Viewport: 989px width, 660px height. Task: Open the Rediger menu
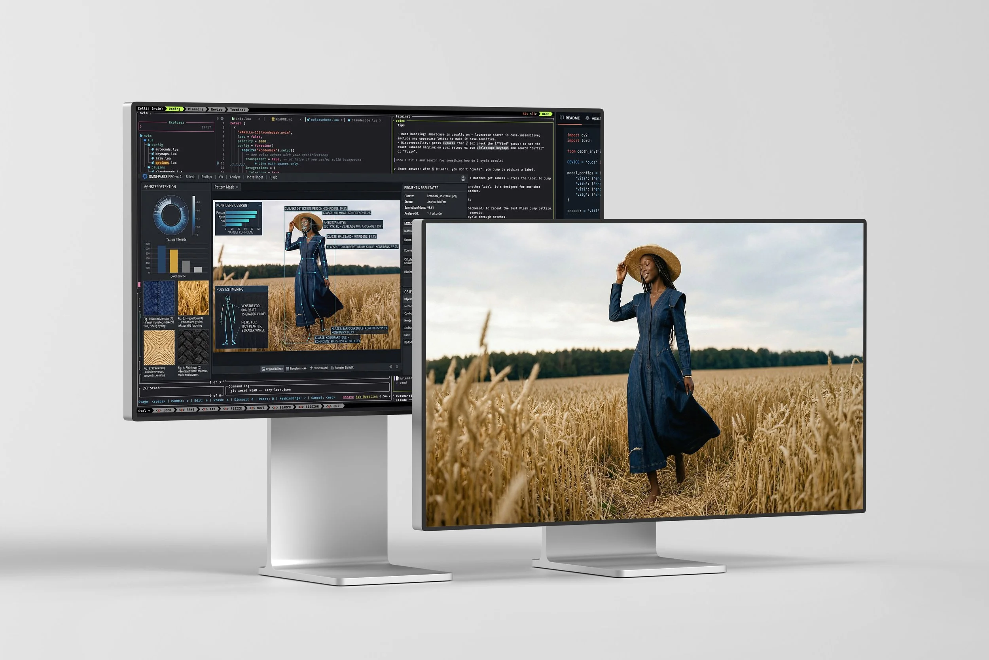point(207,177)
